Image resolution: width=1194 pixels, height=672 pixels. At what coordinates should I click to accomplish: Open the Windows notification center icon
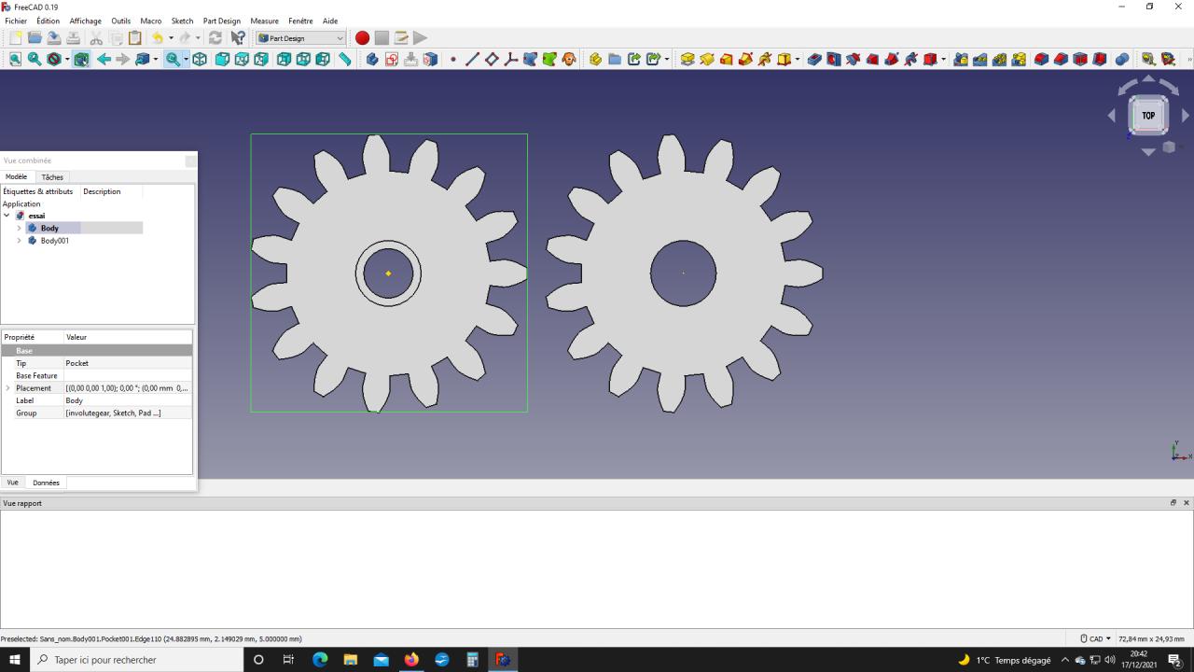pyautogui.click(x=1175, y=660)
